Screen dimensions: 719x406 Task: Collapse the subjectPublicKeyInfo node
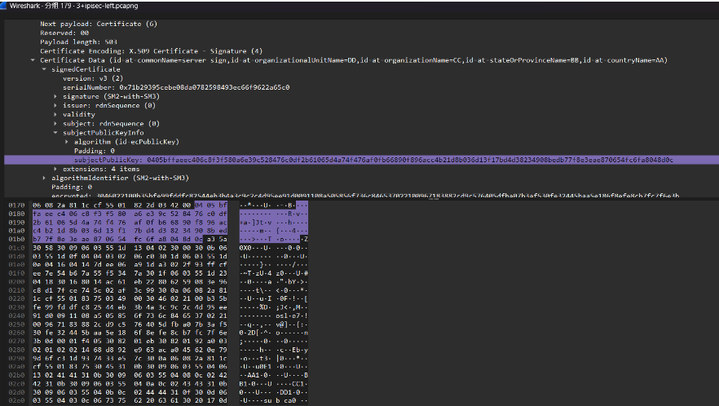pyautogui.click(x=55, y=133)
